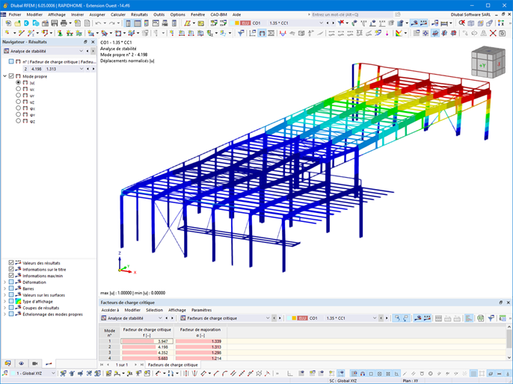Click the Save file icon
Image resolution: width=513 pixels, height=384 pixels.
(55, 23)
